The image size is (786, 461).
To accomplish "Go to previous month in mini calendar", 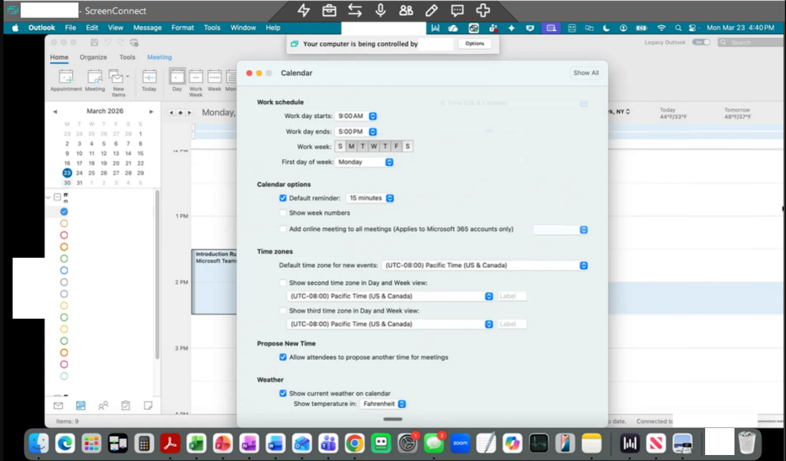I will tap(55, 112).
